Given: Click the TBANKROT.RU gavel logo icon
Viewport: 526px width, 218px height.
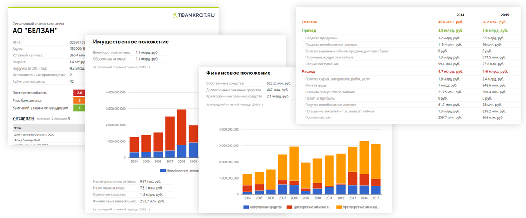Looking at the screenshot, I should click(x=175, y=15).
